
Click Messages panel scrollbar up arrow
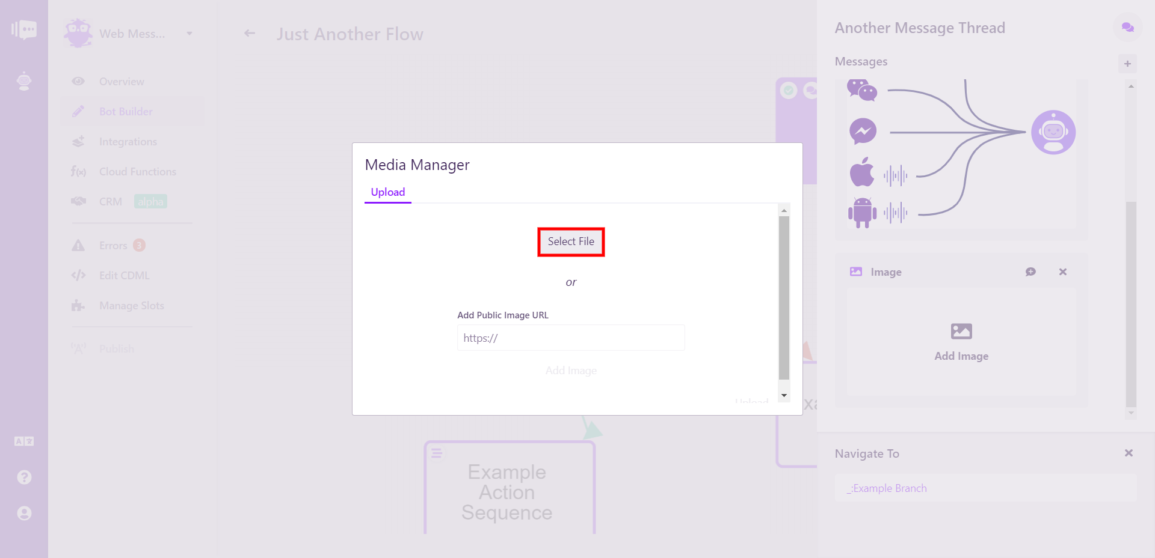tap(1131, 86)
